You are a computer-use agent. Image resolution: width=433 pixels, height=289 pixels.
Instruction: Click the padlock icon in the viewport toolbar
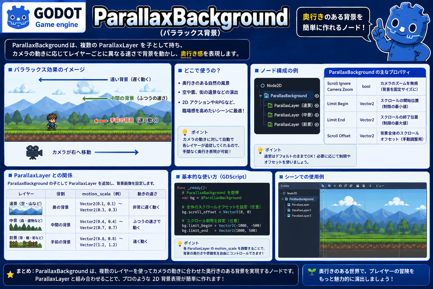coord(364,186)
